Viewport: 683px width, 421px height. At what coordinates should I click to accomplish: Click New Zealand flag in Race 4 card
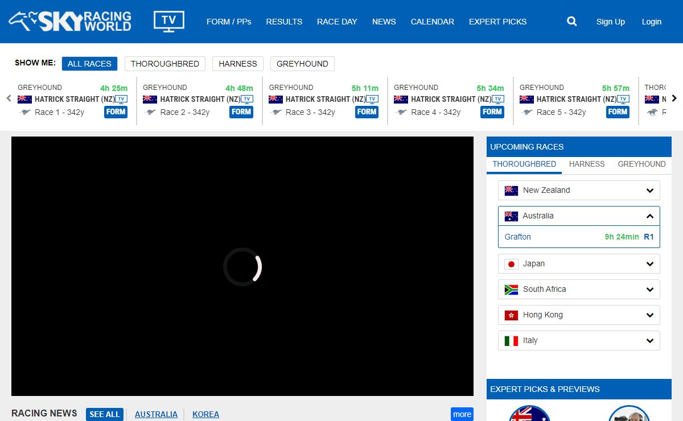(401, 99)
